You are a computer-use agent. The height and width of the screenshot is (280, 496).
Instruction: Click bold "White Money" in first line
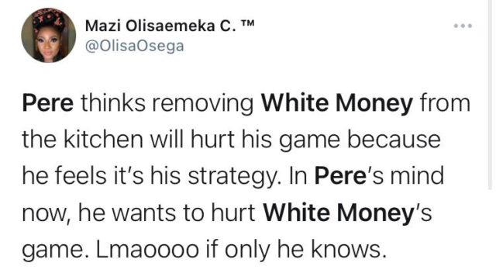[337, 103]
